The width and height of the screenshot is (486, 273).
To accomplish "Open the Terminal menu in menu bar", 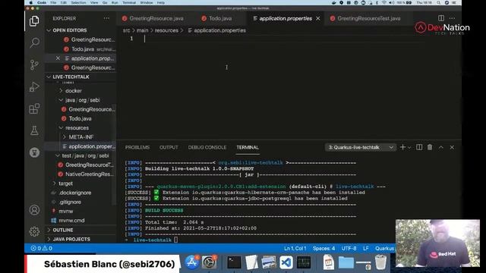I will pyautogui.click(x=129, y=3).
